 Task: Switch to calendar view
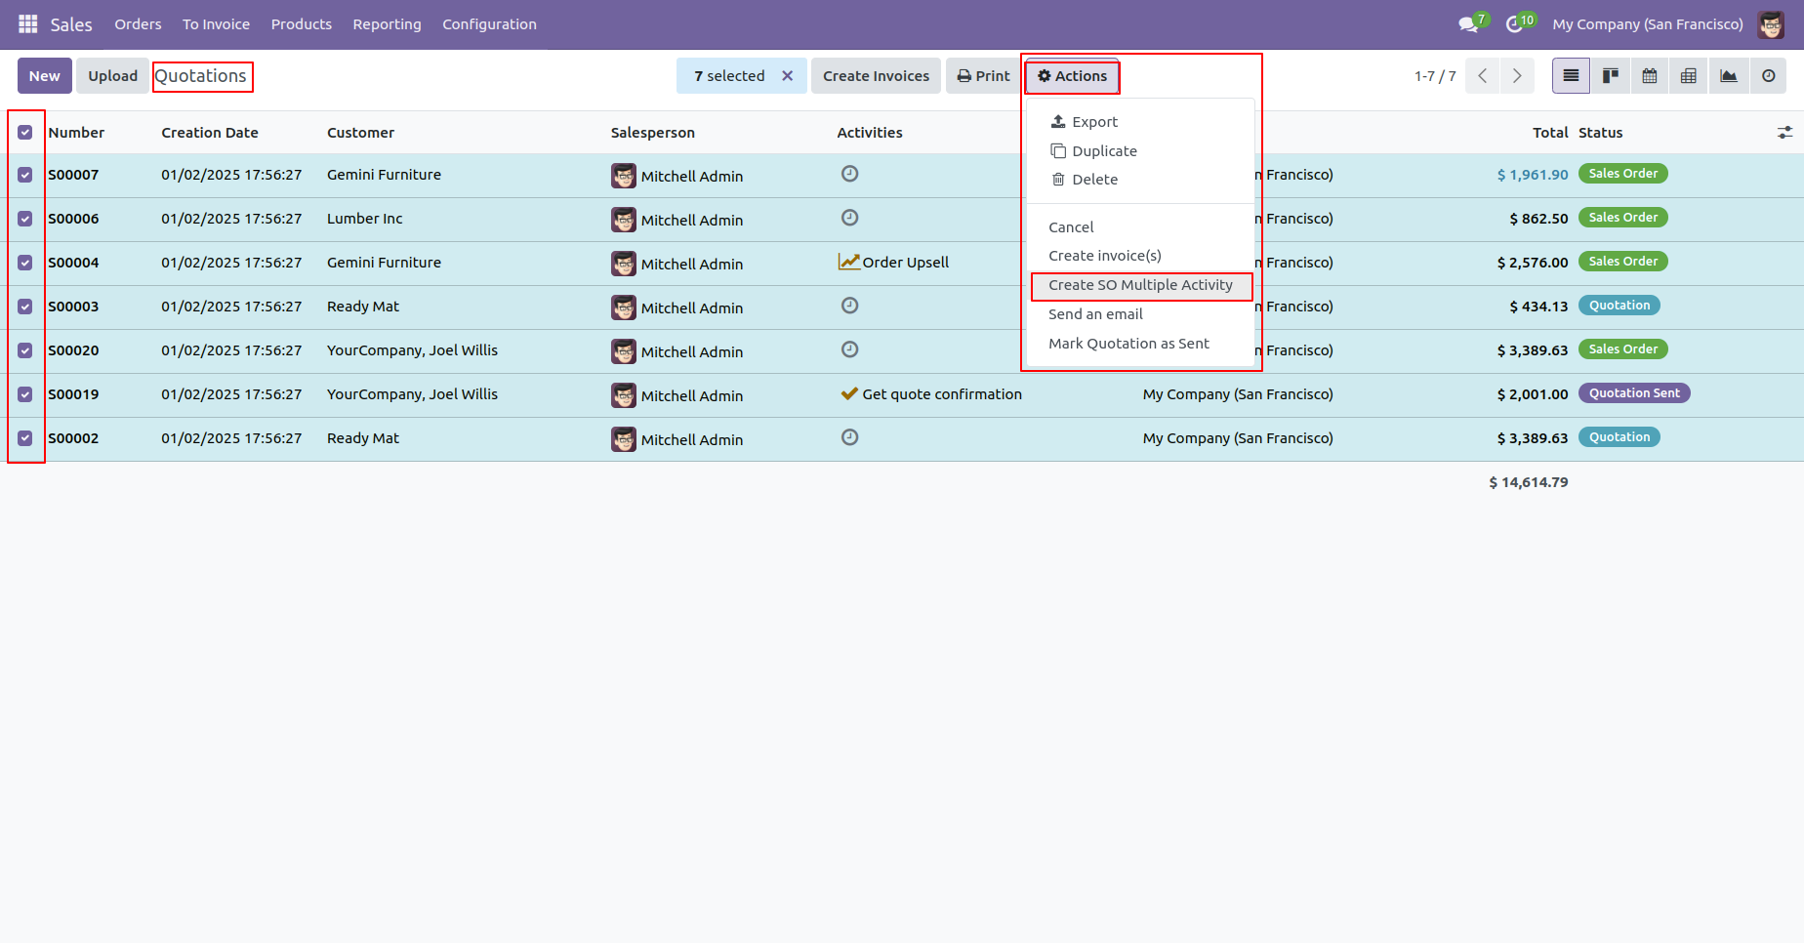[x=1650, y=76]
